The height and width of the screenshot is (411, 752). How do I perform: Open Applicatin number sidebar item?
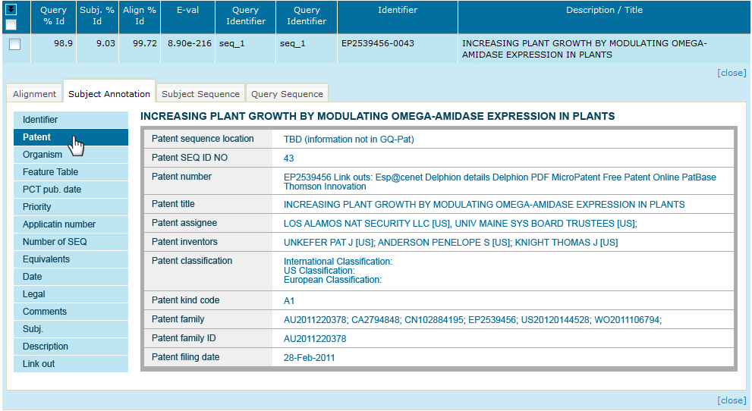tap(71, 224)
